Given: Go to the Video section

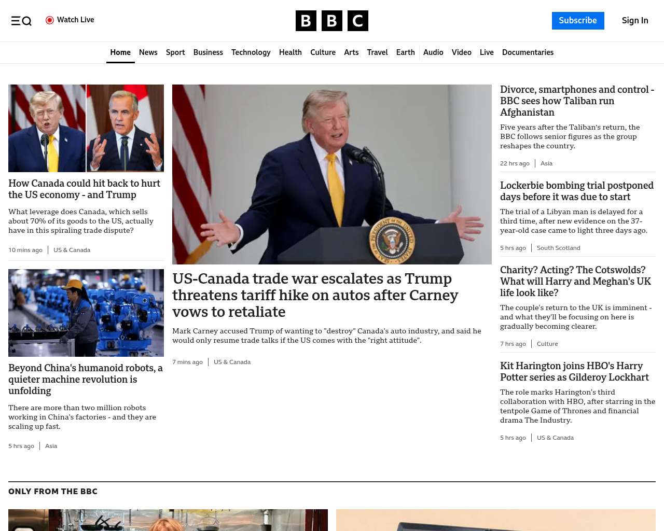Looking at the screenshot, I should [462, 52].
